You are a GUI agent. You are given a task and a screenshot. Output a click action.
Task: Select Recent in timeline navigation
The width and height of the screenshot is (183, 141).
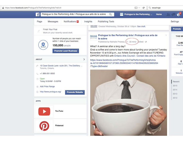pyautogui.click(x=176, y=81)
